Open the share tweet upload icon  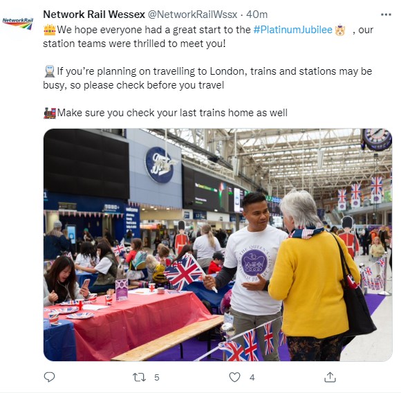330,377
